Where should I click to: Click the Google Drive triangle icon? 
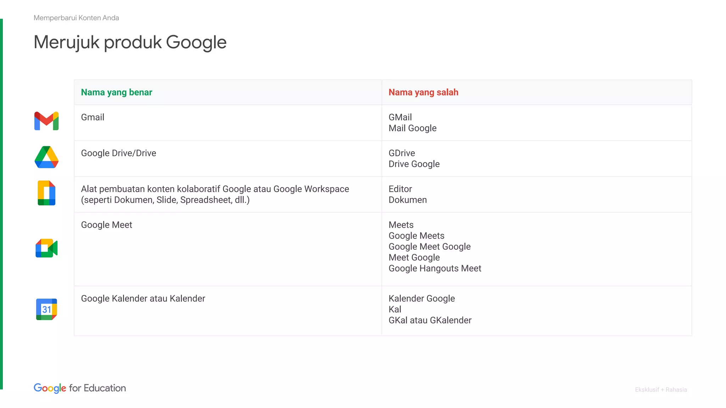46,157
